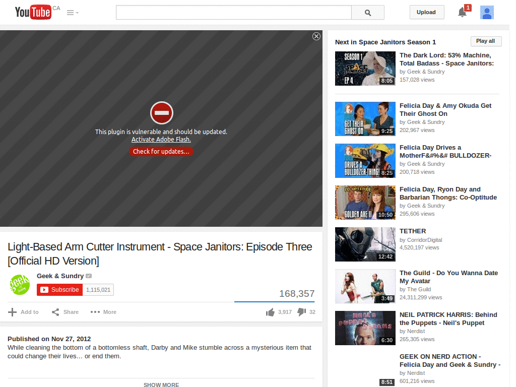Screen dimensions: 516x387
Task: Click CorridorDigital channel name
Action: coord(424,240)
